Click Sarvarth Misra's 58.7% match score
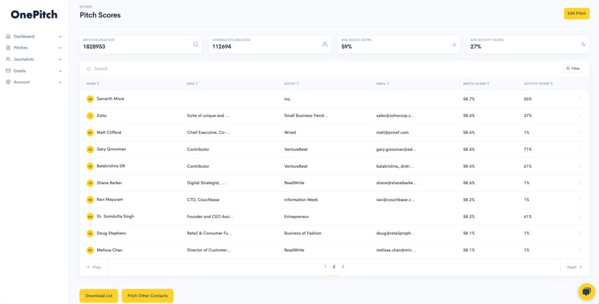599x304 pixels. tap(469, 99)
